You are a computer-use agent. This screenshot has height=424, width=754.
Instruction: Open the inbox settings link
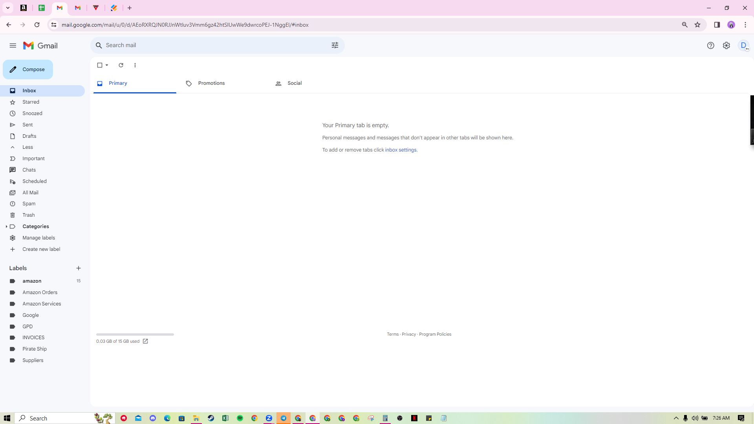[x=401, y=150]
